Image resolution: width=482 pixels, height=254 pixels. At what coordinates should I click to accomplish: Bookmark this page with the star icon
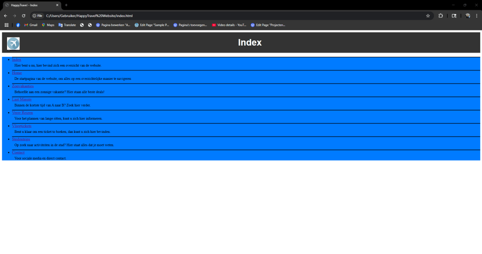(x=428, y=15)
